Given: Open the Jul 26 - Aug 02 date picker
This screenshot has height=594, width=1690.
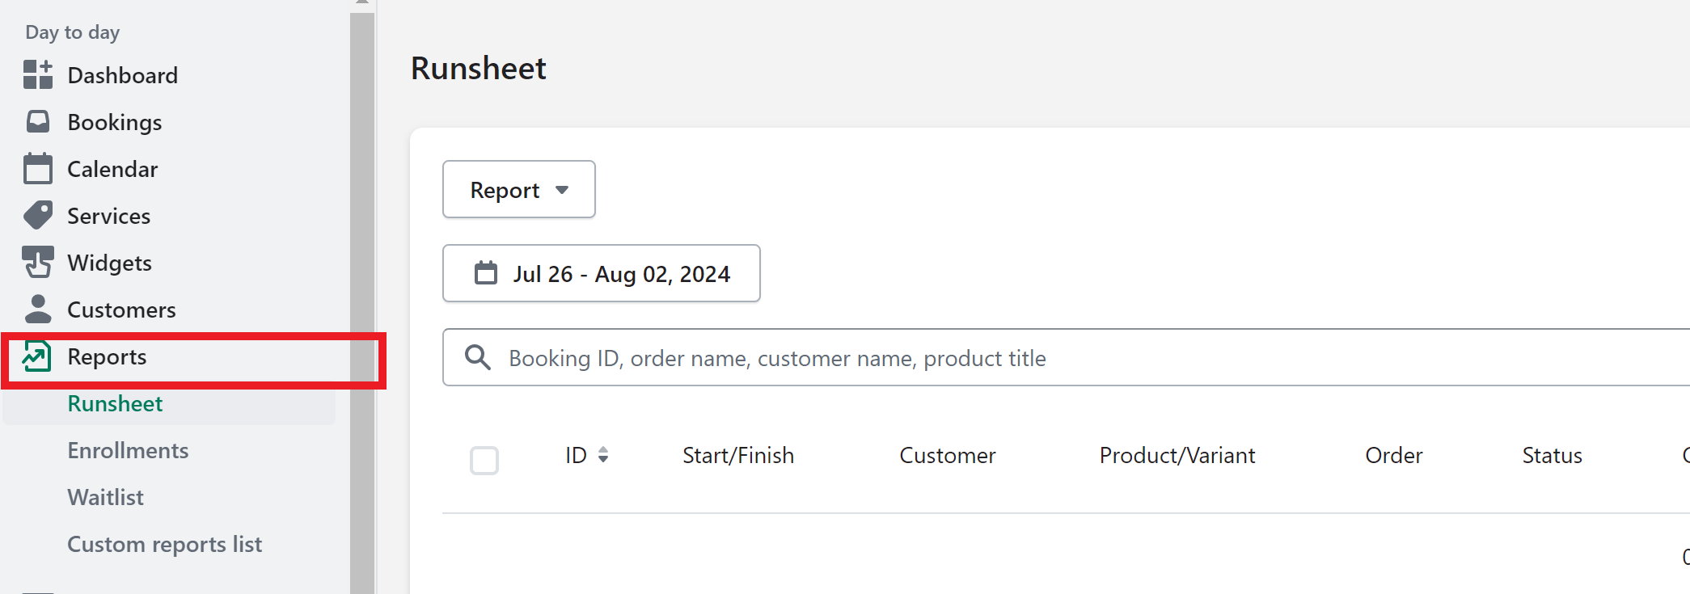Looking at the screenshot, I should pyautogui.click(x=602, y=273).
